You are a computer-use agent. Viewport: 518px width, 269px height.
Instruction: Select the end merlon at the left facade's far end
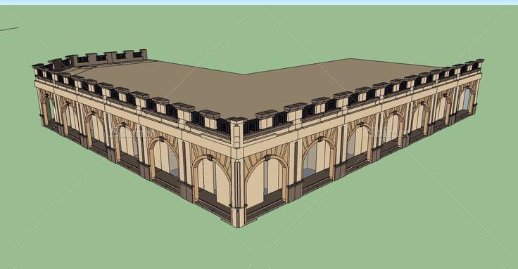37,70
